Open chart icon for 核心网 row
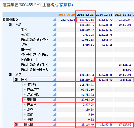 click(55, 35)
